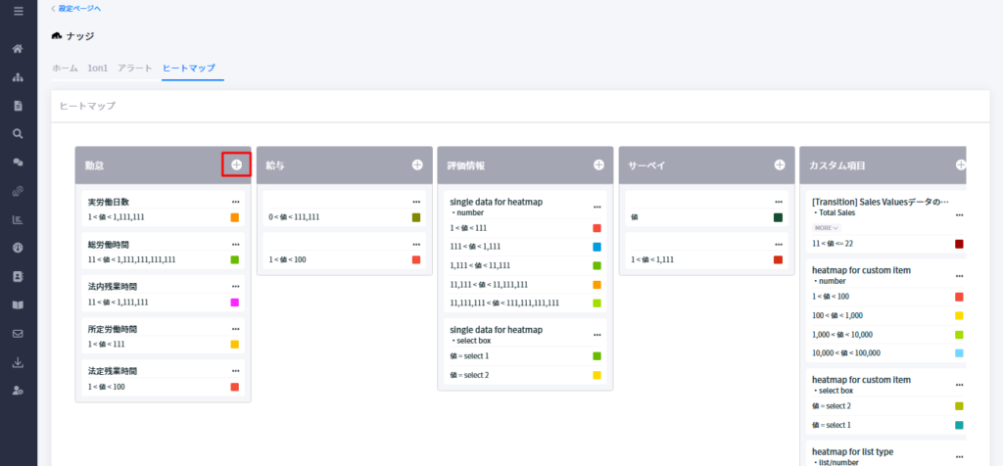Click the orange swatch for 実労働日数

(235, 217)
